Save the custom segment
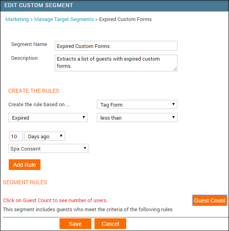The image size is (229, 231). click(x=75, y=224)
